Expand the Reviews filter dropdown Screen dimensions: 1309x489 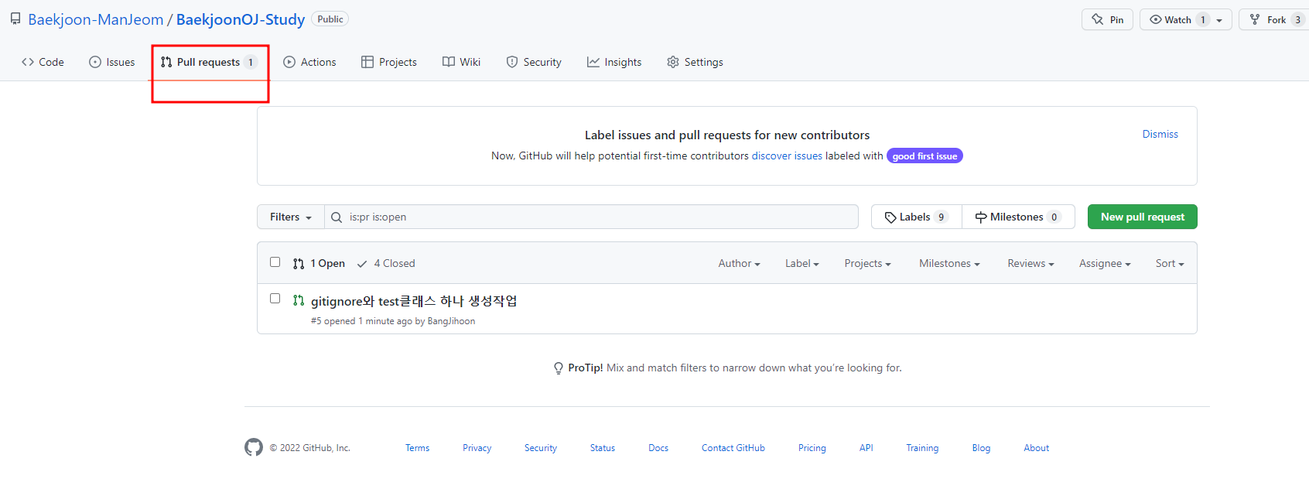pyautogui.click(x=1030, y=264)
